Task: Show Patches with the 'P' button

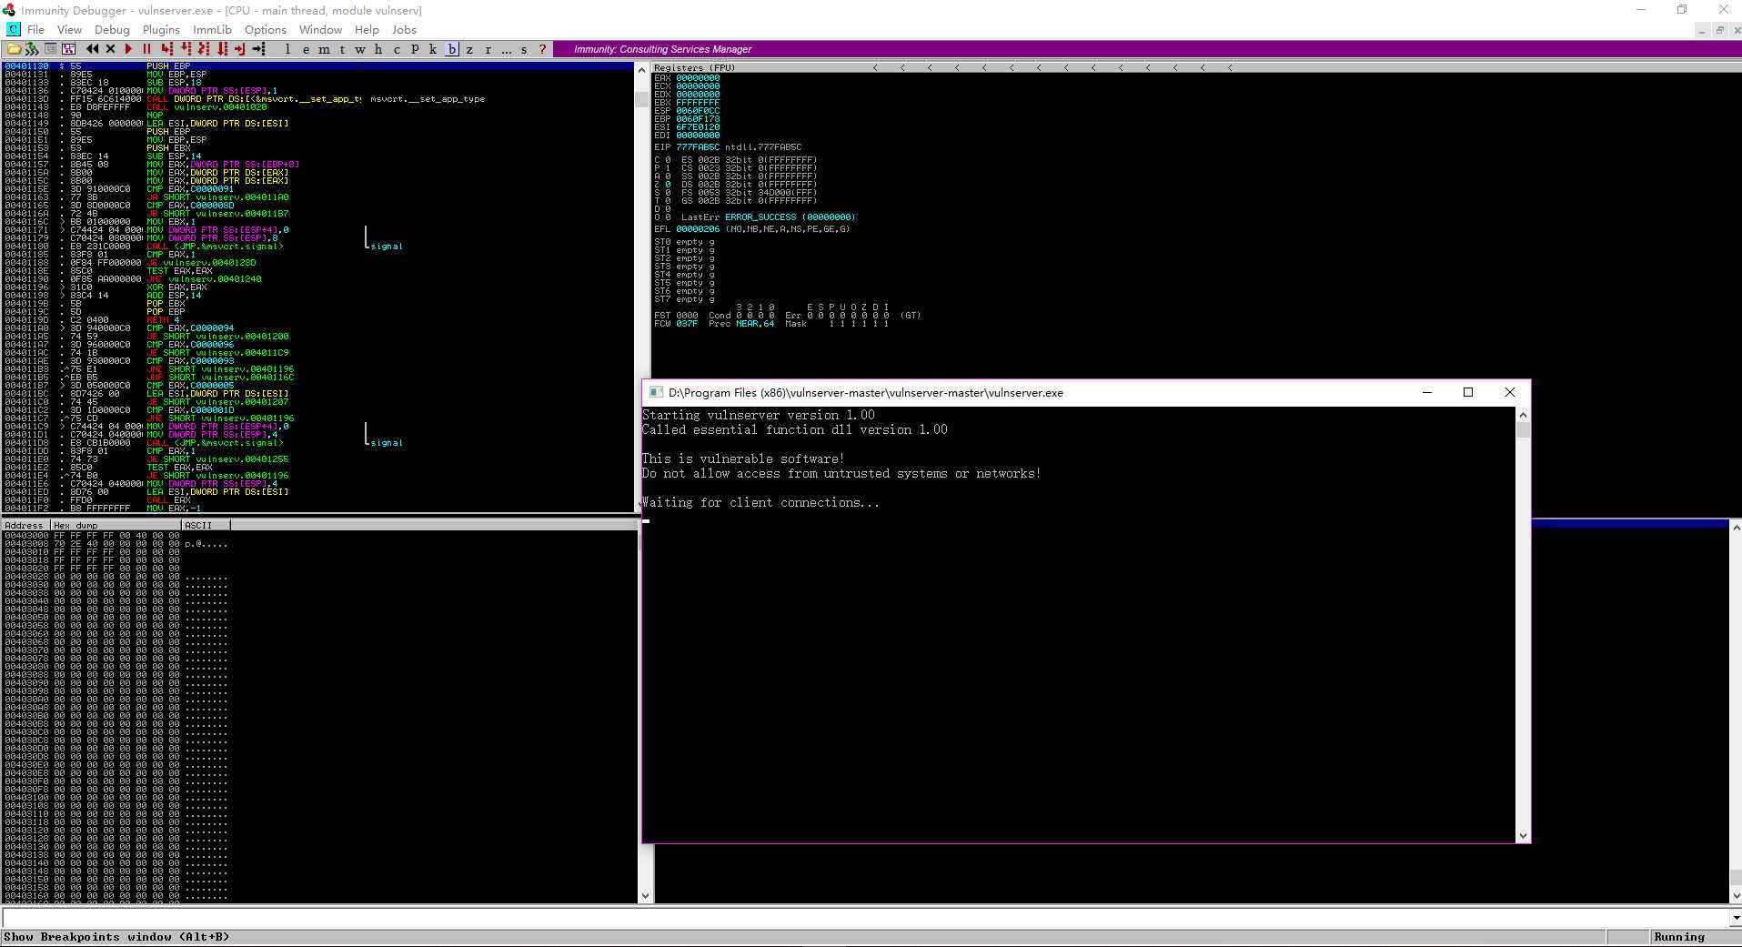Action: pyautogui.click(x=415, y=49)
